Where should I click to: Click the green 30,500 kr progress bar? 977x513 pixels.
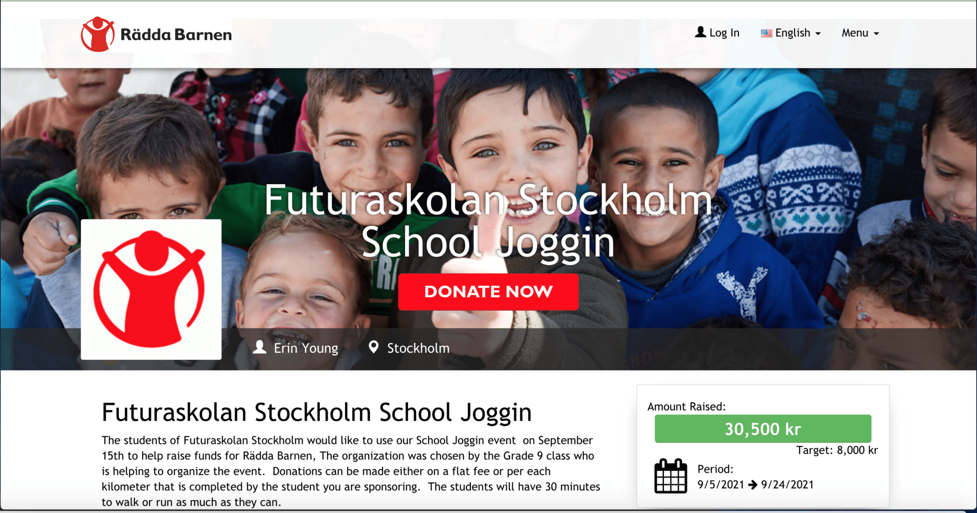(x=763, y=429)
